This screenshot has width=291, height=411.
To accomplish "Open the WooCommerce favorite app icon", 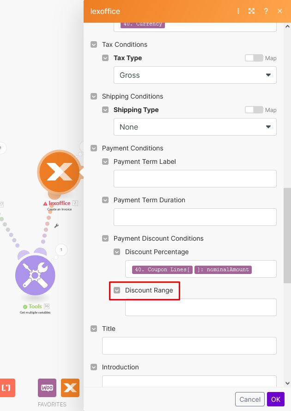I will [47, 388].
